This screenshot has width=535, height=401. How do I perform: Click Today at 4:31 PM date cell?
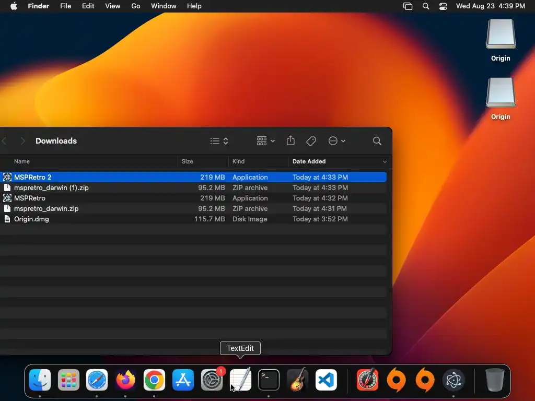[x=319, y=208]
